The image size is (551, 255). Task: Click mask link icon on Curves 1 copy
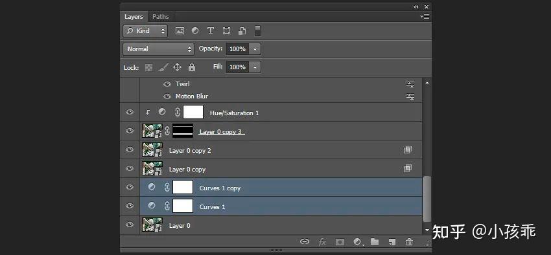[x=167, y=187]
